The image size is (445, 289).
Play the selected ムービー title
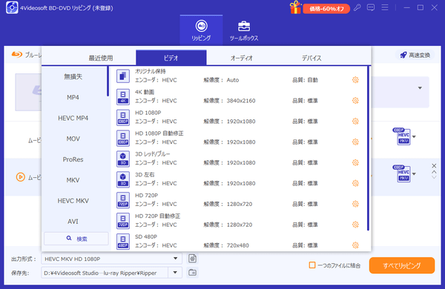(21, 177)
